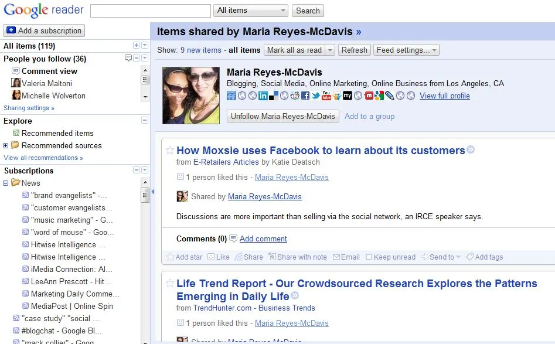Click Comment view icon in sidebar
The width and height of the screenshot is (555, 344).
(16, 71)
